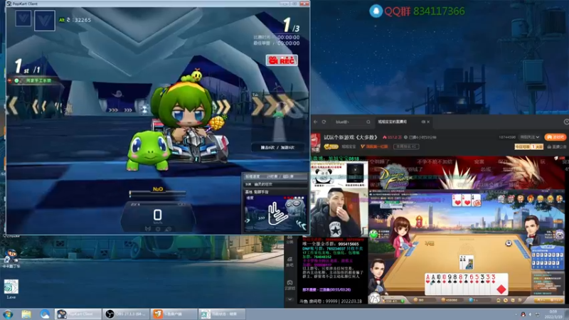Close the live room tab with X
This screenshot has width=569, height=320.
point(428,122)
